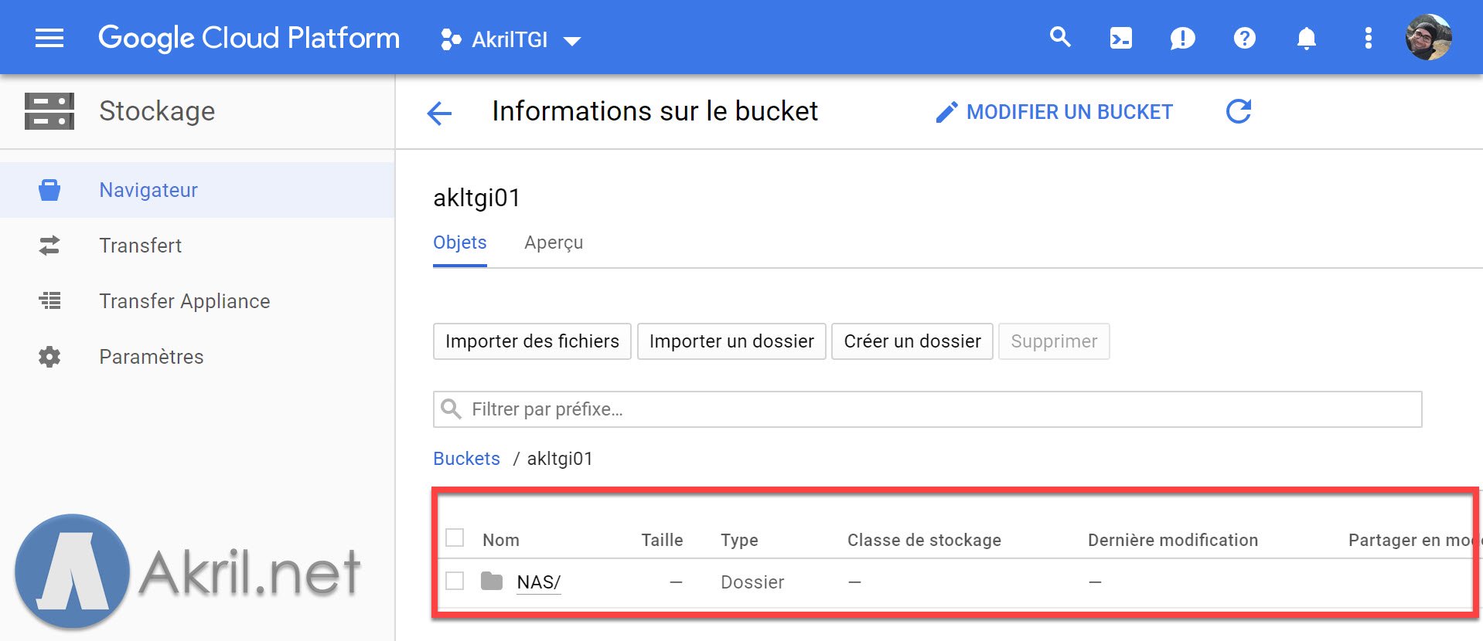Select Navigateur in the sidebar
Viewport: 1483px width, 641px height.
click(x=197, y=190)
